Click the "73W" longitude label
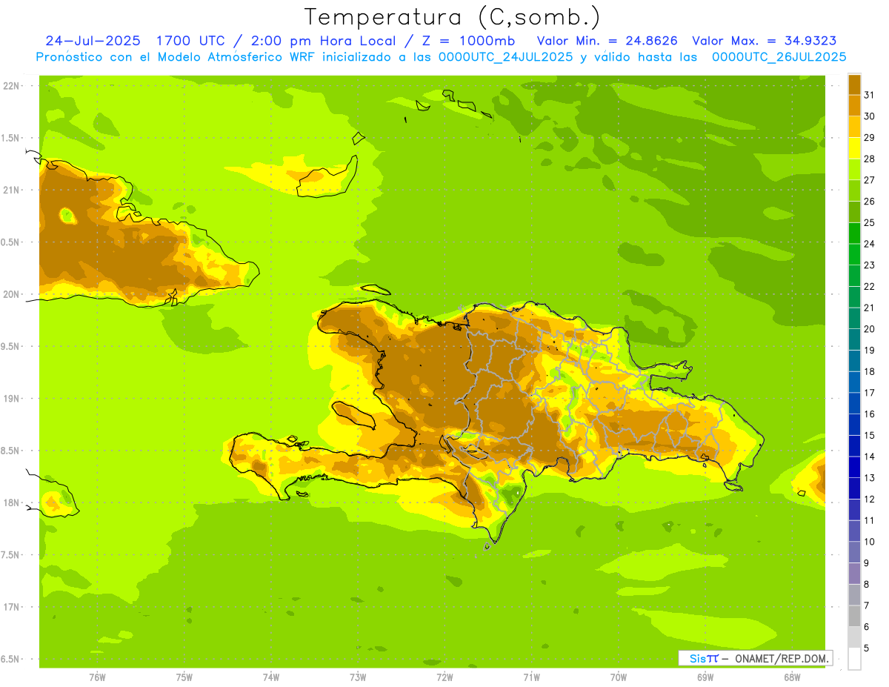 tap(358, 677)
